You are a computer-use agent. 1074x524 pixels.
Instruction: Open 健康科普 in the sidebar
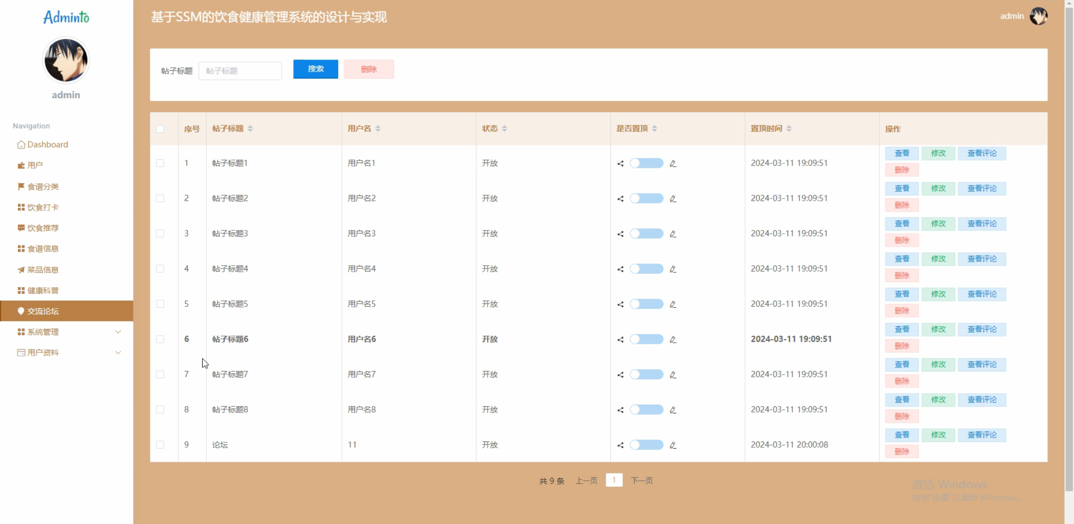click(x=43, y=290)
